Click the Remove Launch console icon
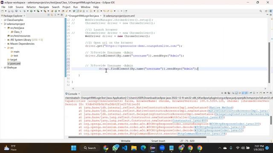The height and width of the screenshot is (153, 273). (x=226, y=93)
